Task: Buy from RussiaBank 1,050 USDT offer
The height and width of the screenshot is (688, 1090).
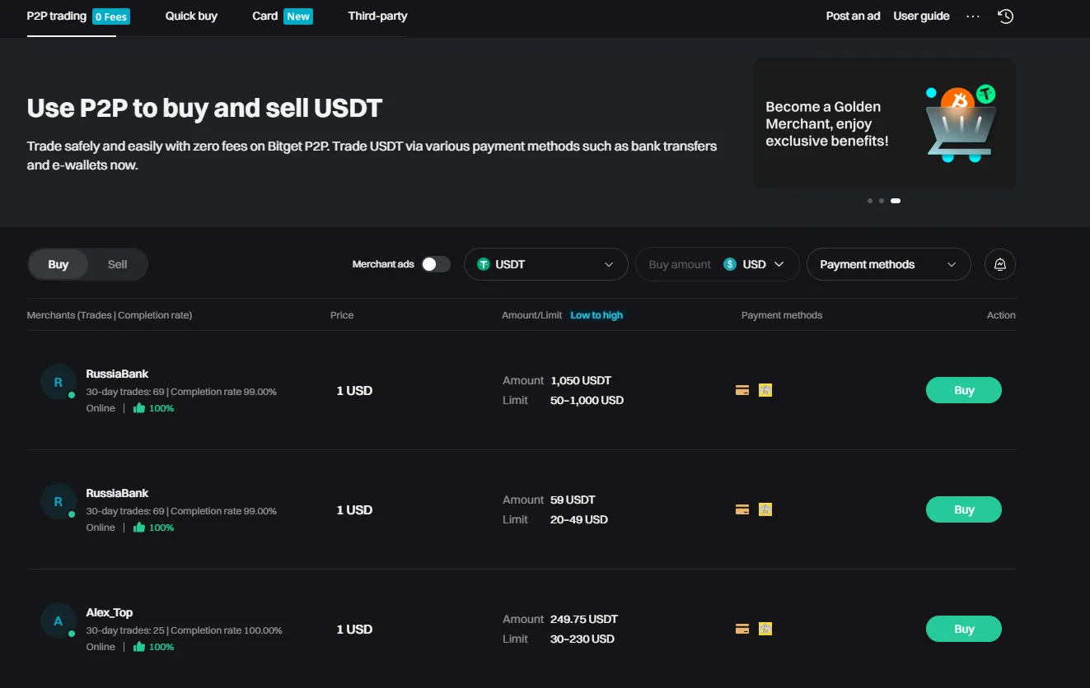Action: point(964,390)
